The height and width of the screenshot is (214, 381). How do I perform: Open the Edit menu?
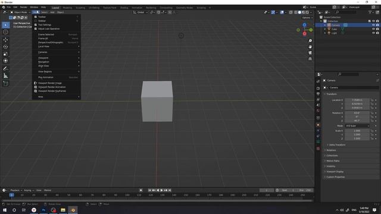(x=15, y=7)
